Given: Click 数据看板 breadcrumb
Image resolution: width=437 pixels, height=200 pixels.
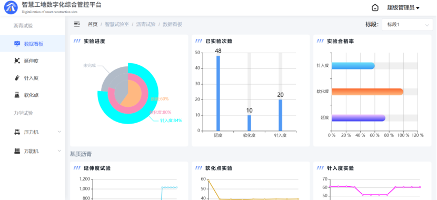Looking at the screenshot, I should tap(172, 25).
